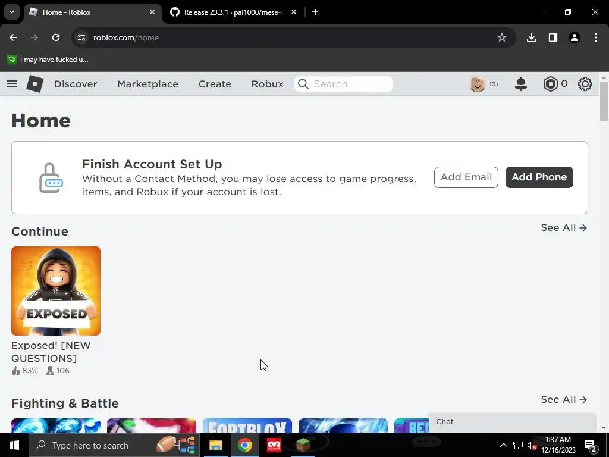
Task: Open the Exposed! game thumbnail
Action: [56, 290]
